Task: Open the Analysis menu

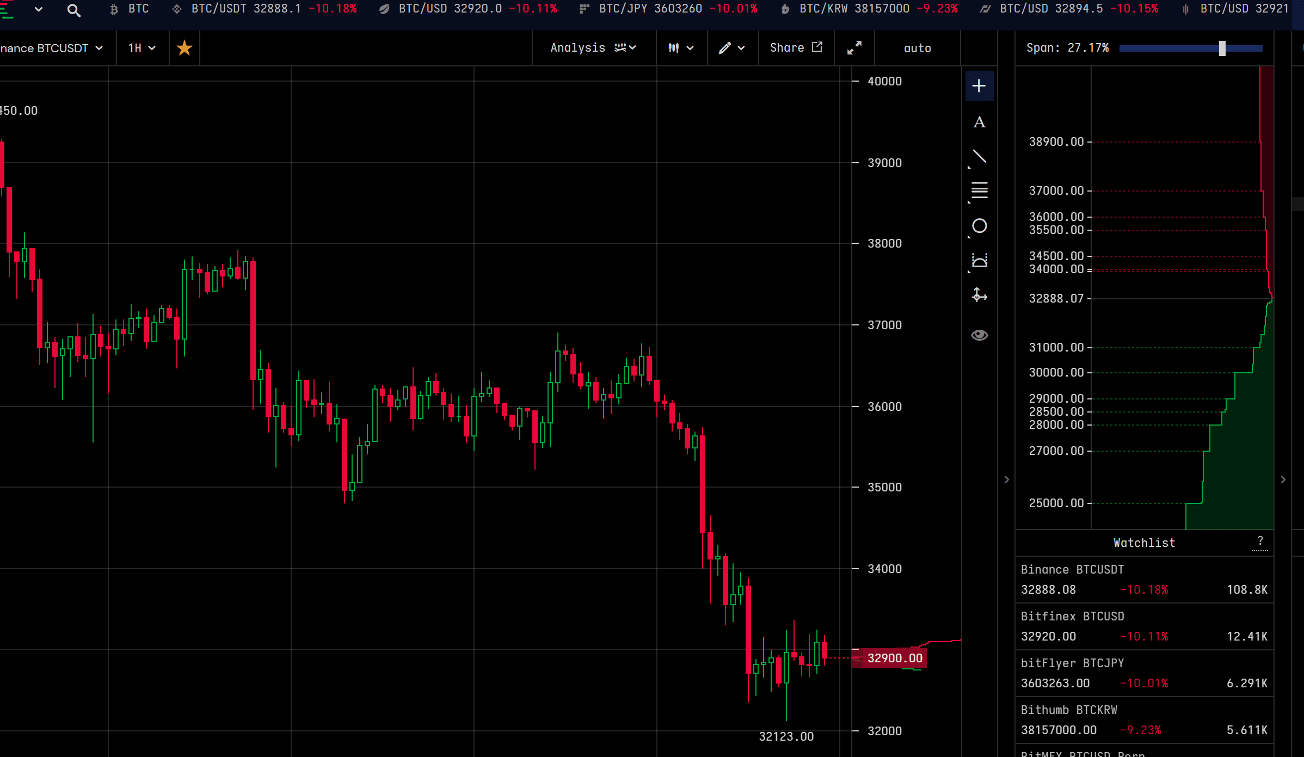Action: pos(593,48)
